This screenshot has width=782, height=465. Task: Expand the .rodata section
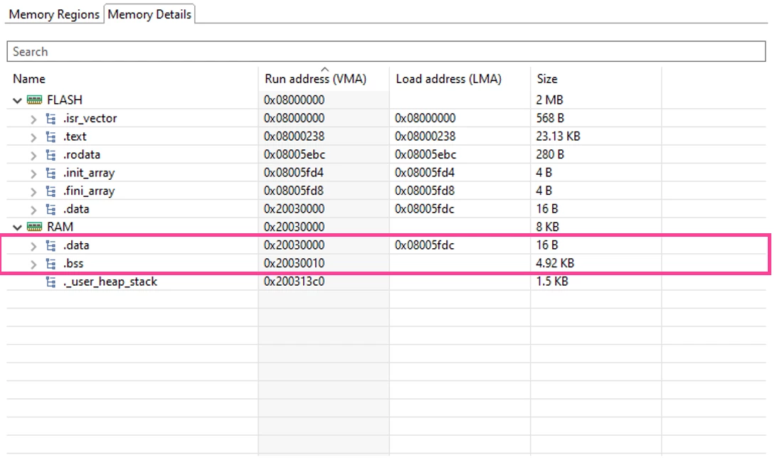33,156
